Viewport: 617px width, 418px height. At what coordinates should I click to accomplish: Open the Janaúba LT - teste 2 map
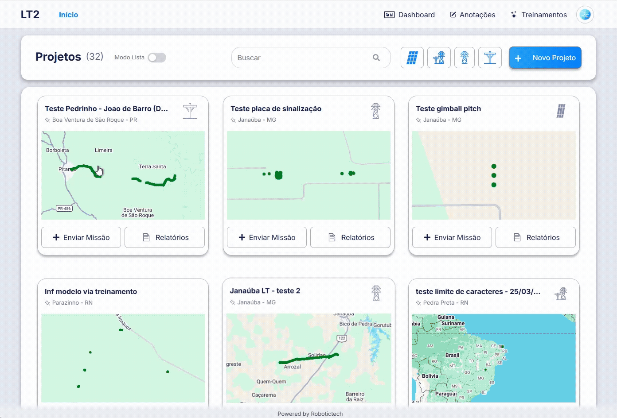308,358
